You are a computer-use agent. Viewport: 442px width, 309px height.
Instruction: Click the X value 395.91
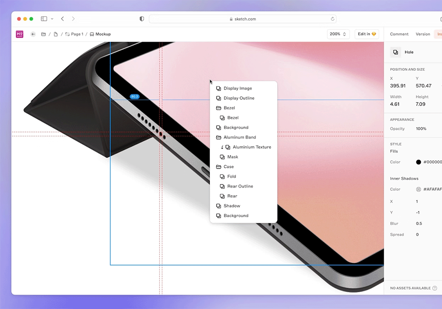coord(398,86)
